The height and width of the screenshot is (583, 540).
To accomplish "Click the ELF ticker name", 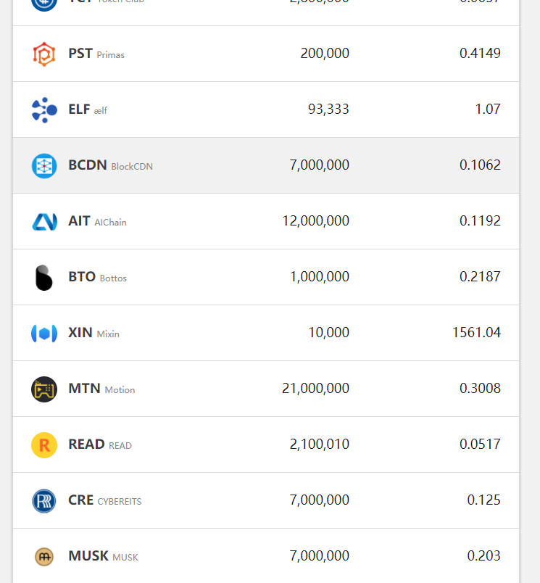I will 79,109.
